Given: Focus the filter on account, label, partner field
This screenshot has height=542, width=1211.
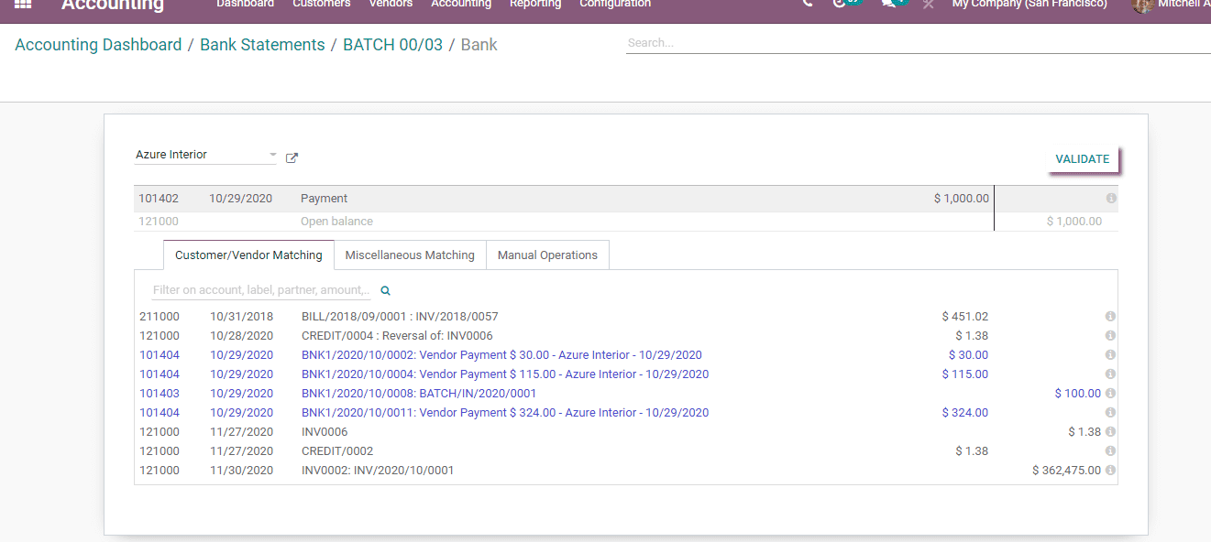Looking at the screenshot, I should (x=261, y=290).
